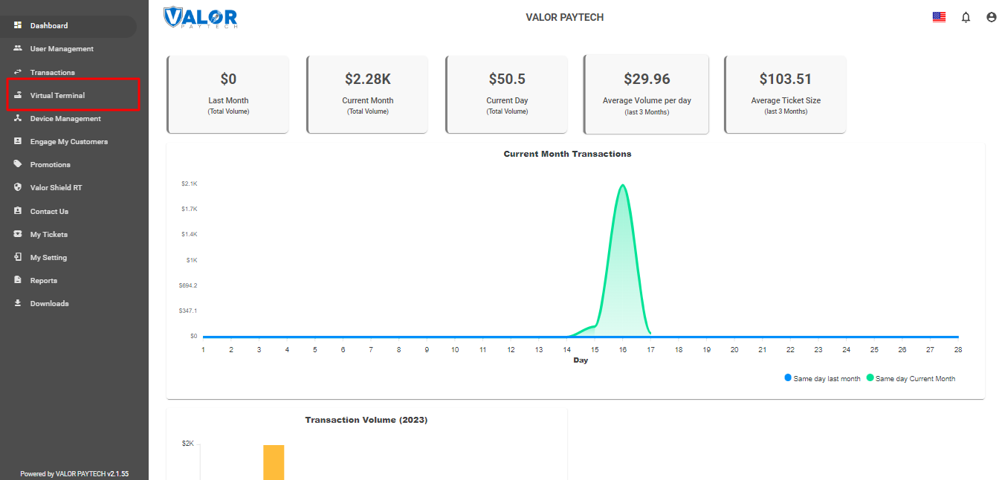Click the Virtual Terminal icon
This screenshot has width=1002, height=480.
pos(18,95)
